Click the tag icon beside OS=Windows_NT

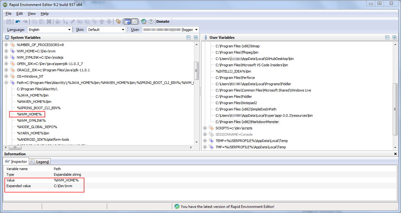pos(13,76)
